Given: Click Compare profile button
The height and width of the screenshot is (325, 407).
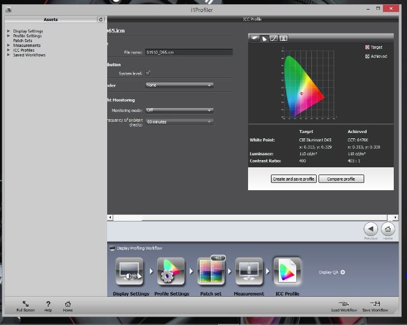Looking at the screenshot, I should pyautogui.click(x=341, y=179).
